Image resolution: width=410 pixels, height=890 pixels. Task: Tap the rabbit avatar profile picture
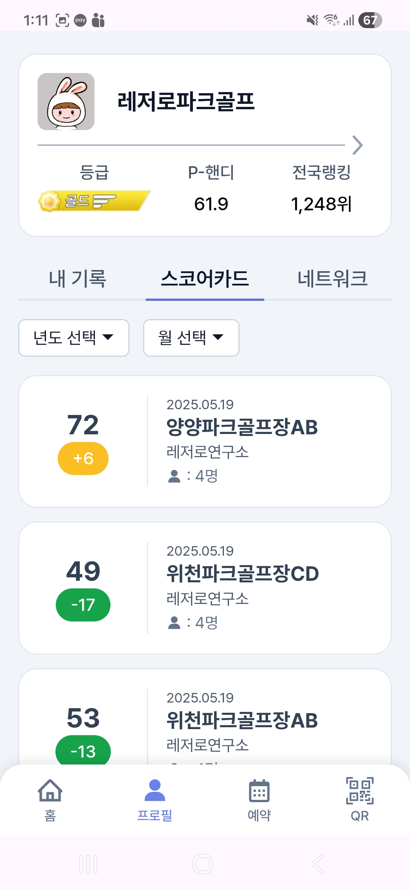[66, 102]
